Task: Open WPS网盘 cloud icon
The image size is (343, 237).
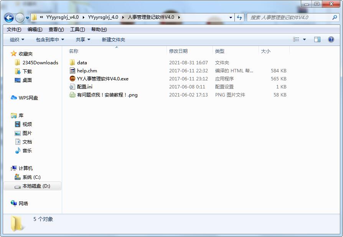Action: pyautogui.click(x=13, y=98)
